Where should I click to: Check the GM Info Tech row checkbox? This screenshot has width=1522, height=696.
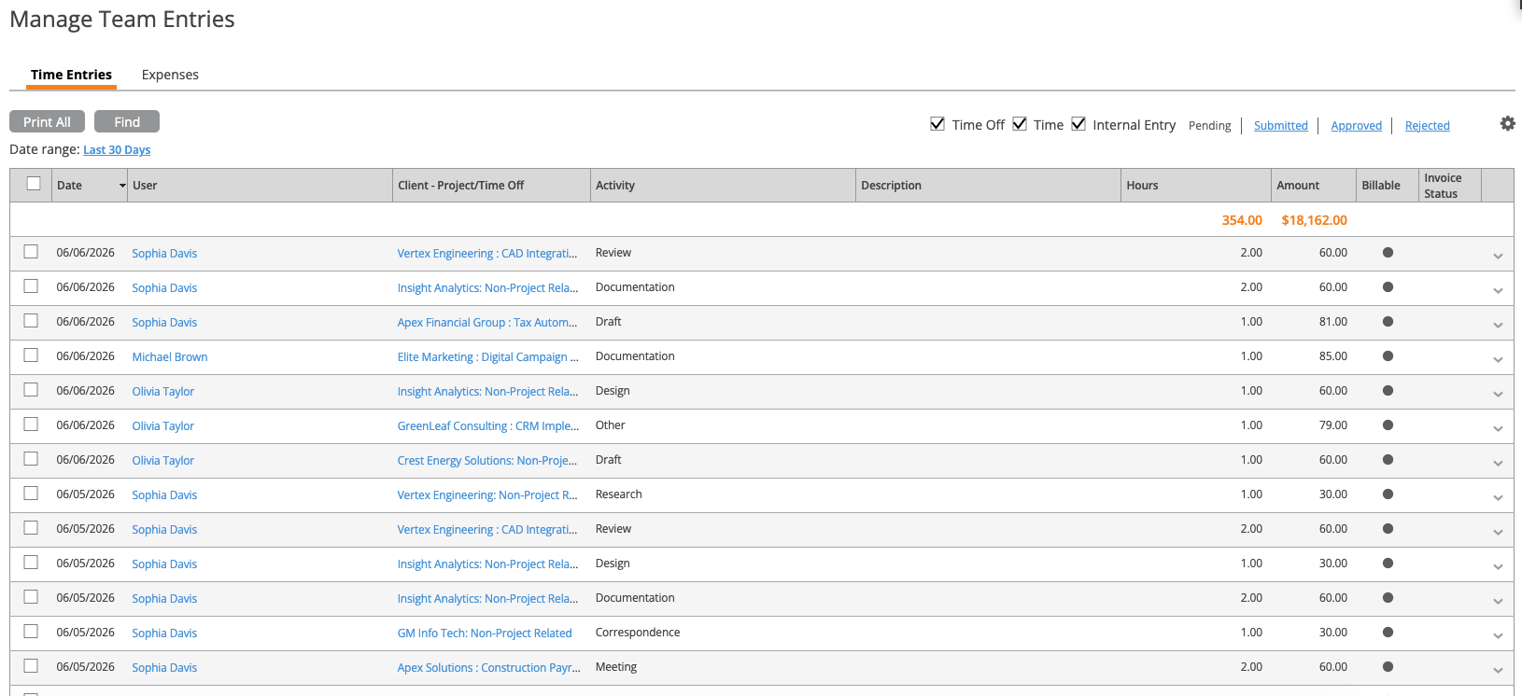(x=31, y=632)
